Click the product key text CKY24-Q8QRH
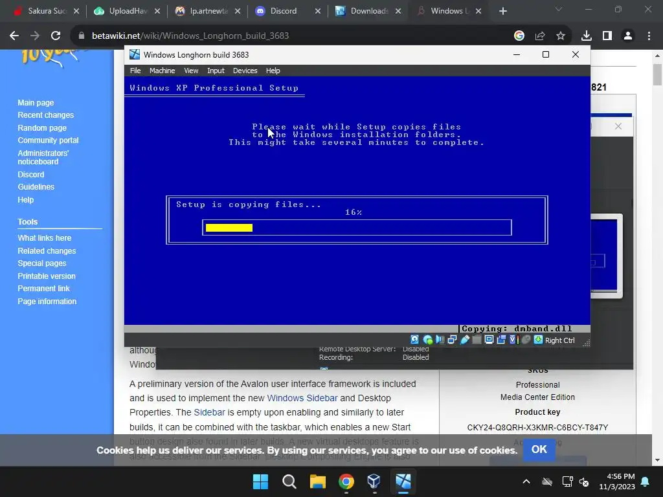Screen dimensions: 663x497 click(x=537, y=428)
